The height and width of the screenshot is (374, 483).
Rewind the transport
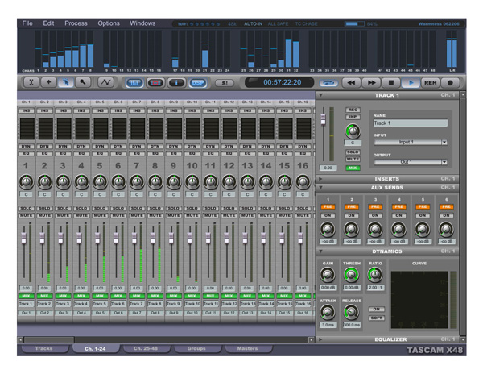[x=351, y=83]
